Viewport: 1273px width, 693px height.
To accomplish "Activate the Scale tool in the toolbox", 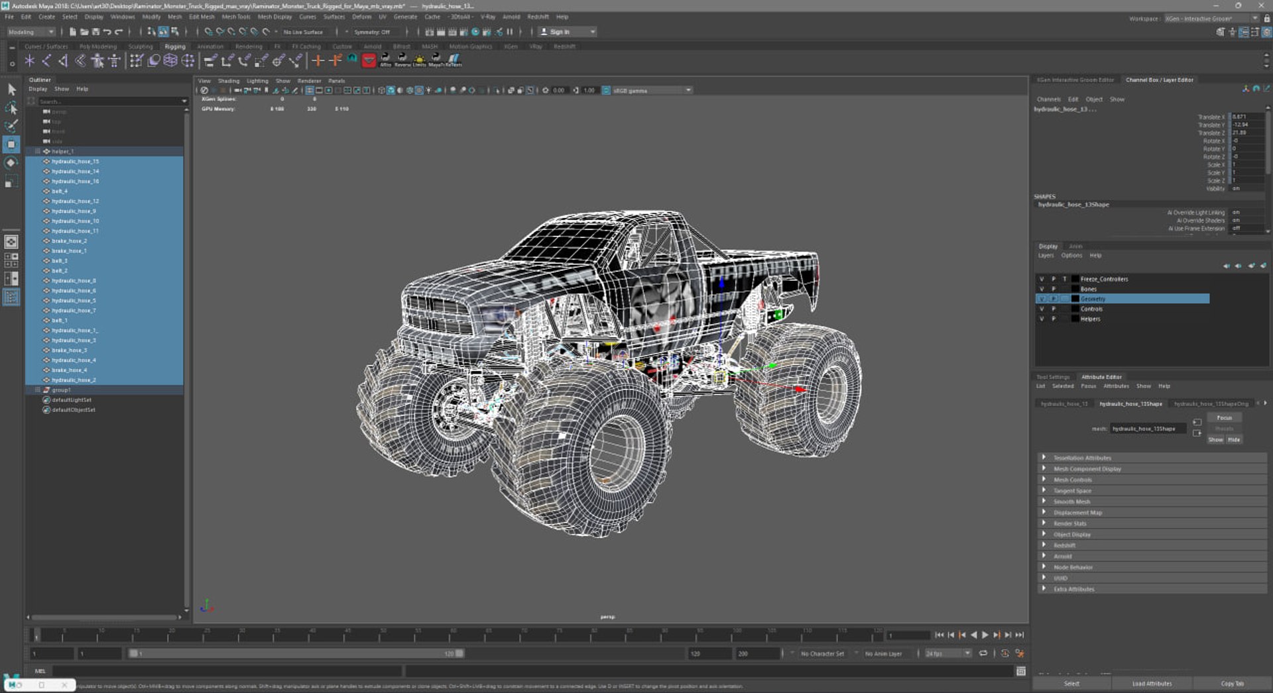I will coord(11,181).
